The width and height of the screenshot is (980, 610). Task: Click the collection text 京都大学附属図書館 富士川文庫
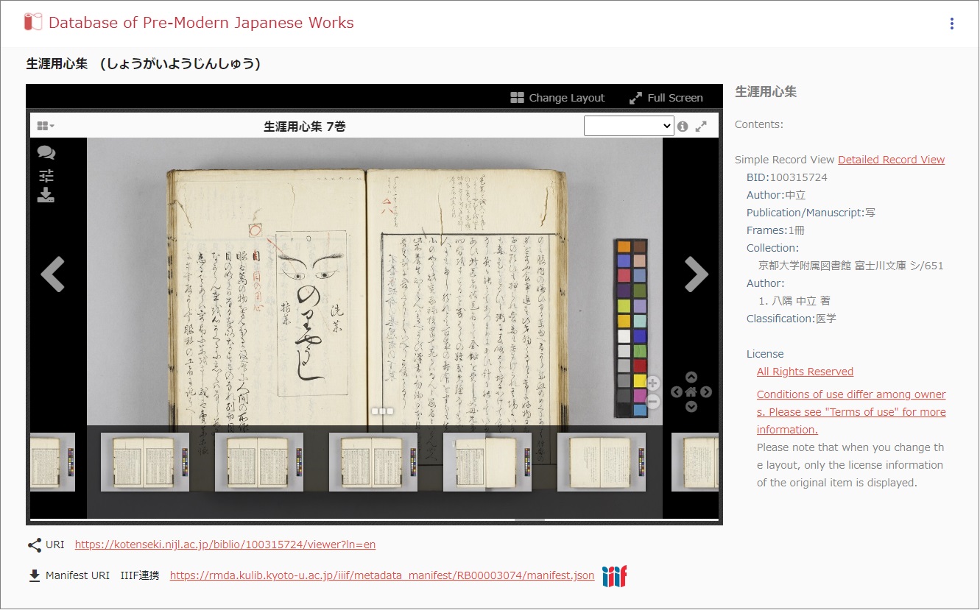pyautogui.click(x=850, y=266)
